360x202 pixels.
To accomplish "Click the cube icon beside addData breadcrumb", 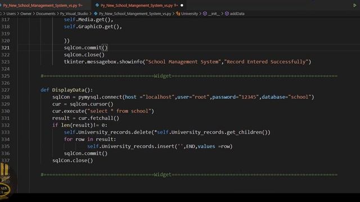I will [x=227, y=13].
